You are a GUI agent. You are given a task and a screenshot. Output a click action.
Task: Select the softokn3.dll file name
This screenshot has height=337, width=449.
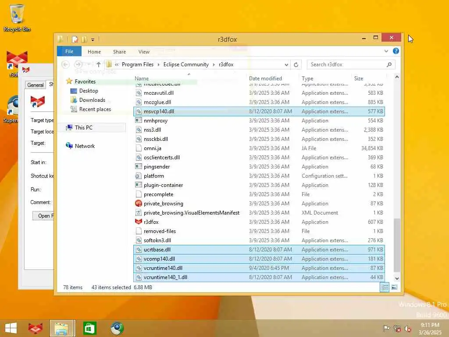coord(157,240)
